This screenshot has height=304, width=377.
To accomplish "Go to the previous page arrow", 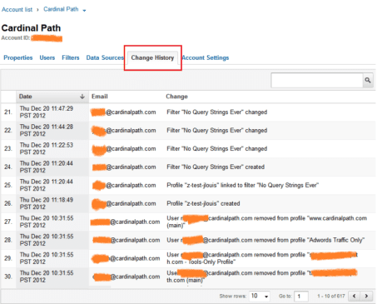I will (x=355, y=296).
